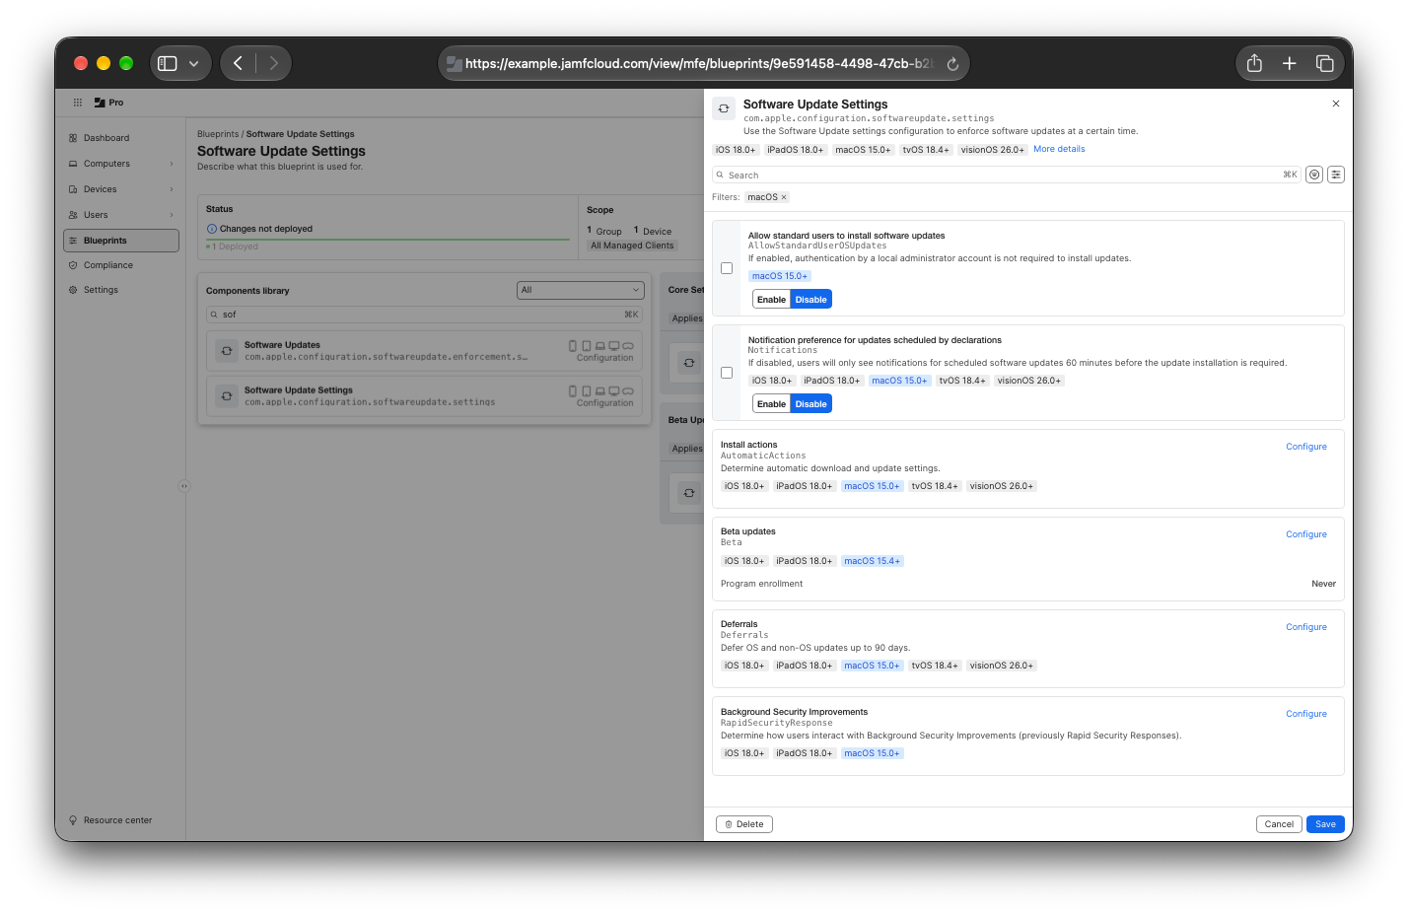Open a new tab with plus icon
The width and height of the screenshot is (1408, 914).
pyautogui.click(x=1290, y=63)
